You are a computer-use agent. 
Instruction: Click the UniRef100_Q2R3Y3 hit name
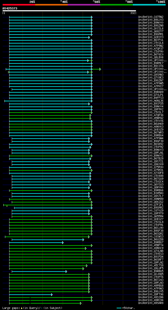click(x=151, y=37)
